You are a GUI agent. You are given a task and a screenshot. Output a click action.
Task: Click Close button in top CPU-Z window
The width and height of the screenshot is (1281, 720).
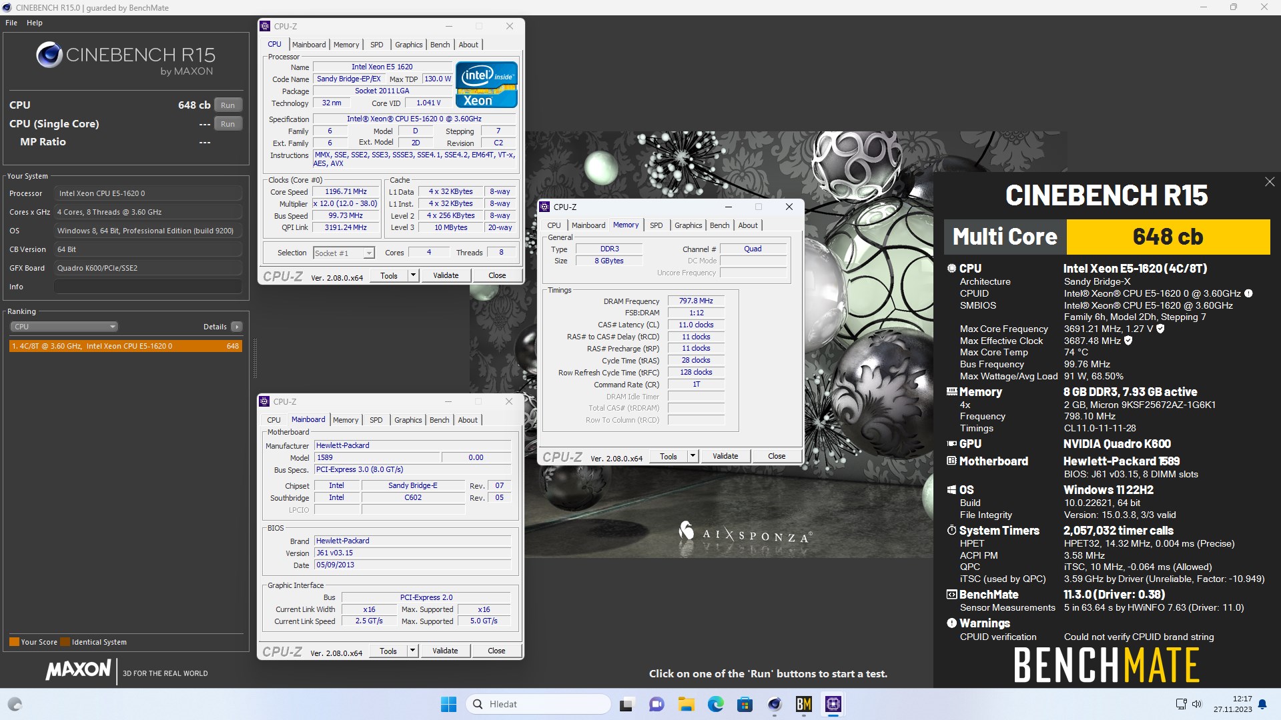(497, 276)
